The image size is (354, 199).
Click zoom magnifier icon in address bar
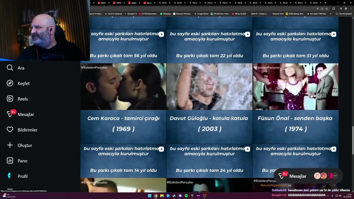click(x=317, y=9)
